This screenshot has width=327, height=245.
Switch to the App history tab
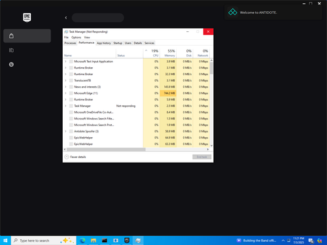pos(104,43)
